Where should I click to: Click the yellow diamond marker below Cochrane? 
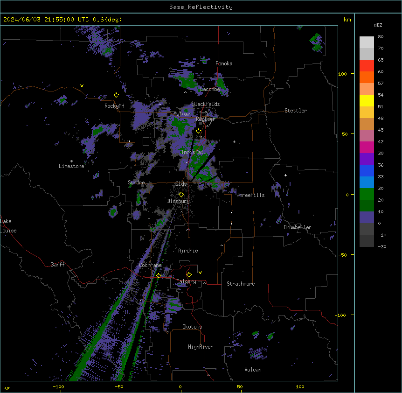click(x=159, y=276)
